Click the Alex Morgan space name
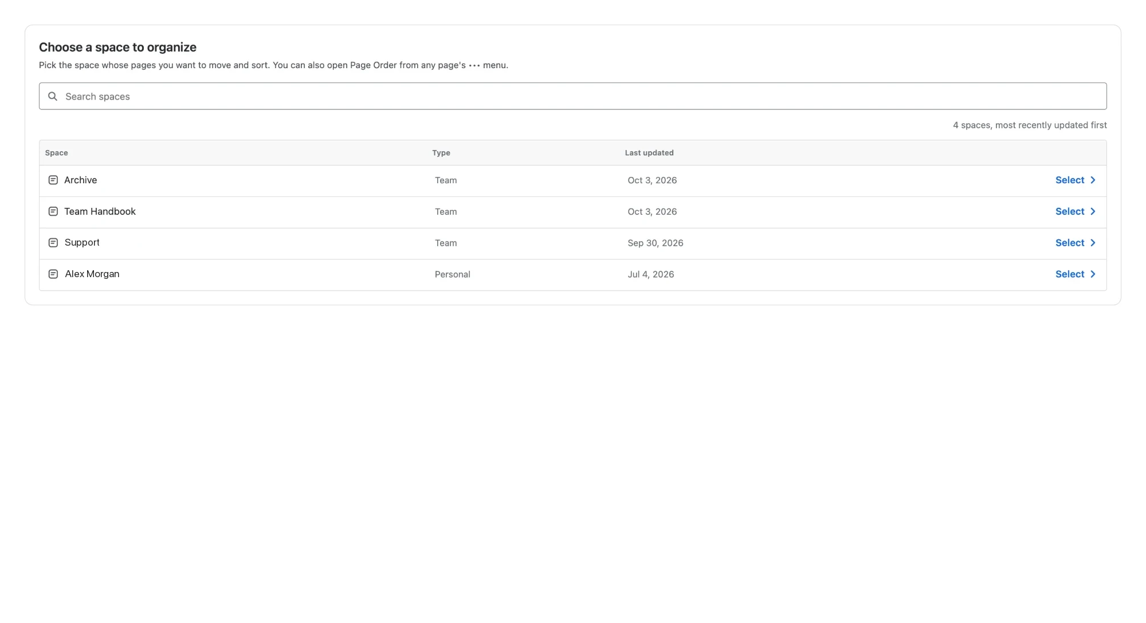Image resolution: width=1146 pixels, height=623 pixels. pyautogui.click(x=92, y=274)
